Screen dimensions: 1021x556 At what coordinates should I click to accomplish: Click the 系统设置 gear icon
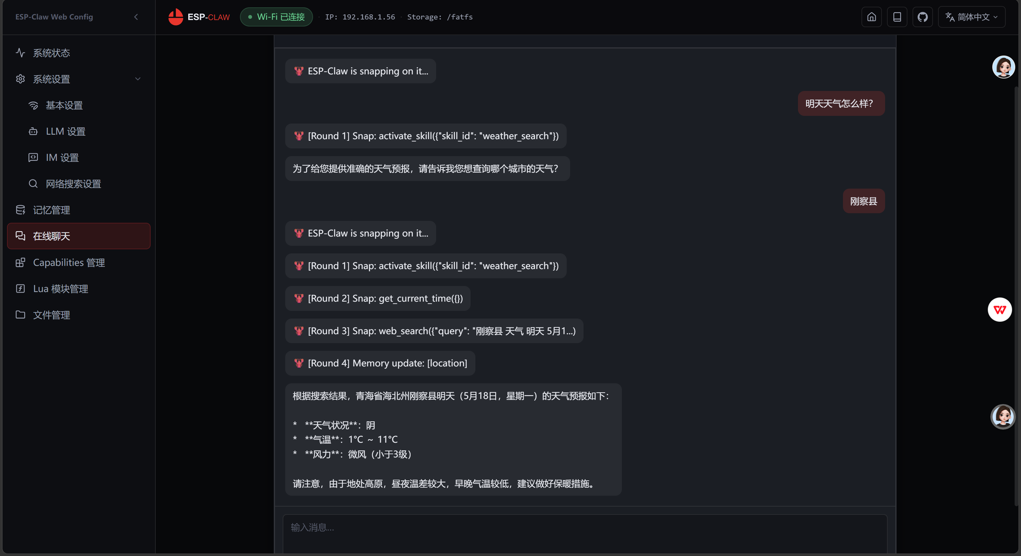tap(20, 79)
